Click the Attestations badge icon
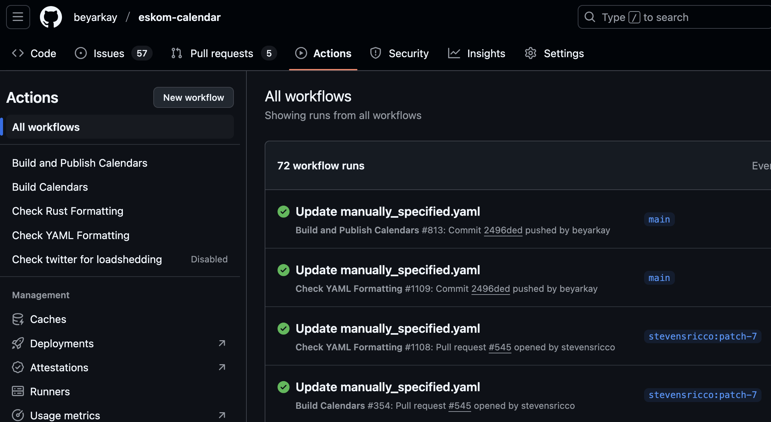This screenshot has height=422, width=771. [18, 367]
